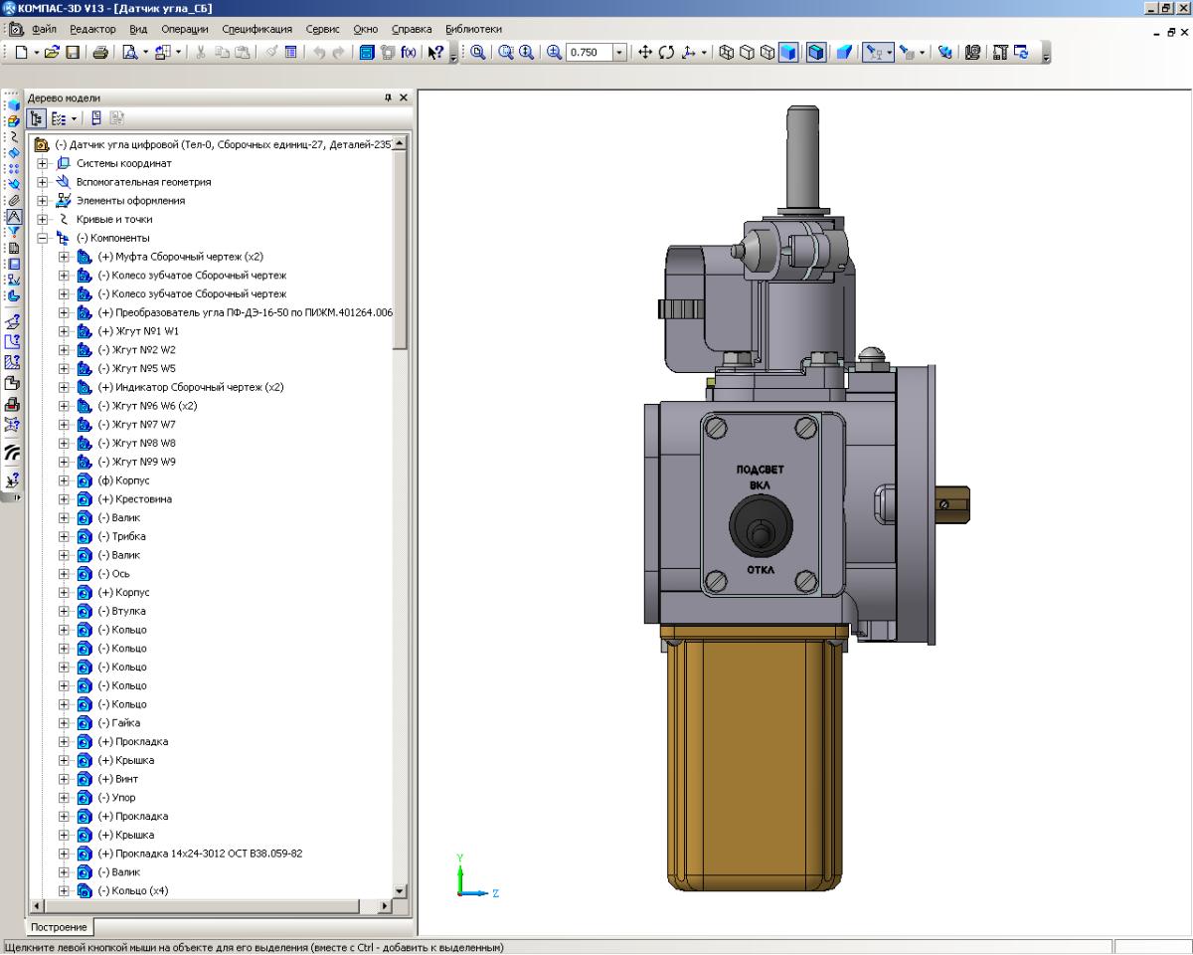Click the model tree vertical scrollbar thumb

coord(400,249)
